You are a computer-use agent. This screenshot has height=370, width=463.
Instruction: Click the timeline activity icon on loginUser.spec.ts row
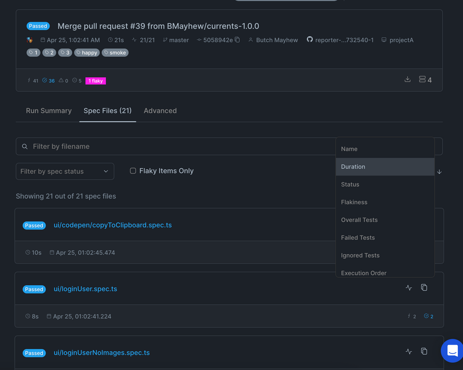409,288
